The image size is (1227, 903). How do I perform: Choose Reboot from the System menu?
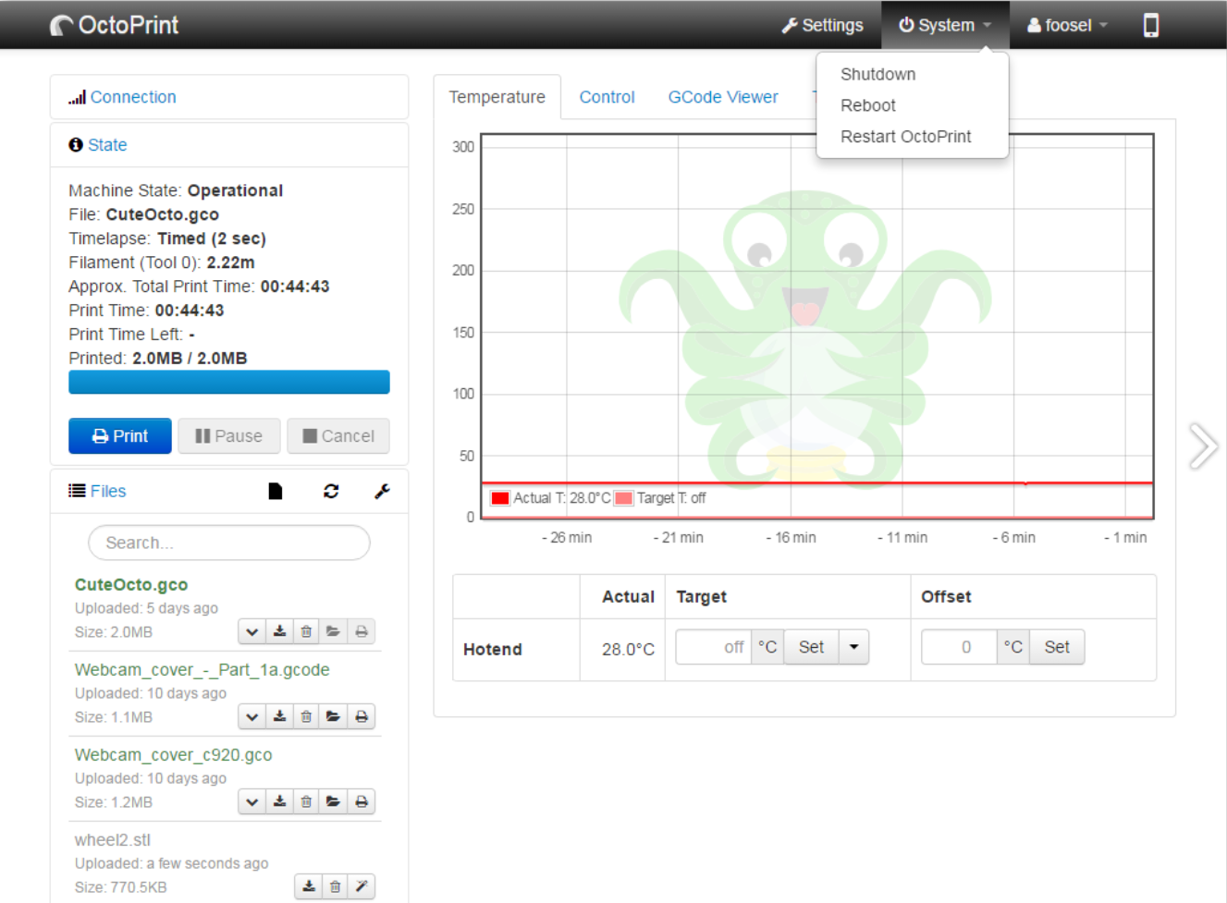pyautogui.click(x=868, y=105)
